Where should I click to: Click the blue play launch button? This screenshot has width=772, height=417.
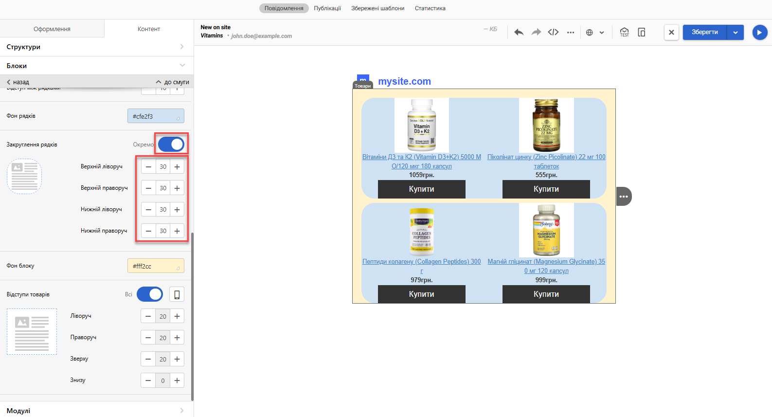760,32
